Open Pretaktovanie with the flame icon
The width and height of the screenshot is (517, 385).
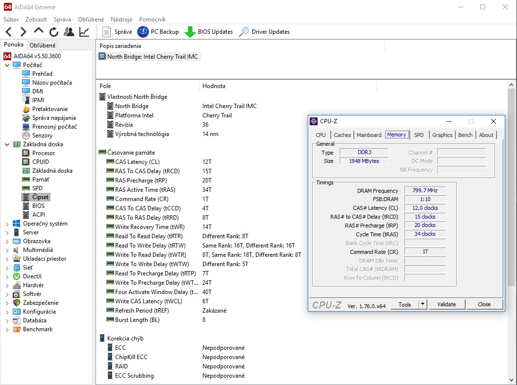tap(50, 109)
